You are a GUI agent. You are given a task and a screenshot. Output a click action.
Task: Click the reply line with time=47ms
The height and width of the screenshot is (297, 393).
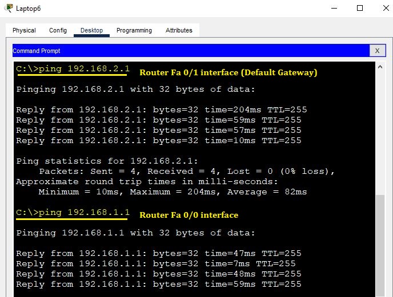159,253
